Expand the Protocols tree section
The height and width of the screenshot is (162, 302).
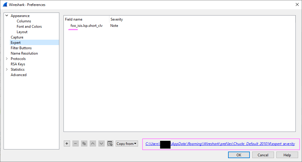point(7,59)
